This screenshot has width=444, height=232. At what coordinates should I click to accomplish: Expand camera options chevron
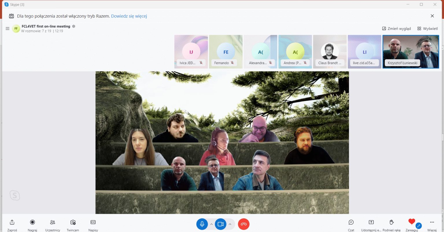point(230,224)
